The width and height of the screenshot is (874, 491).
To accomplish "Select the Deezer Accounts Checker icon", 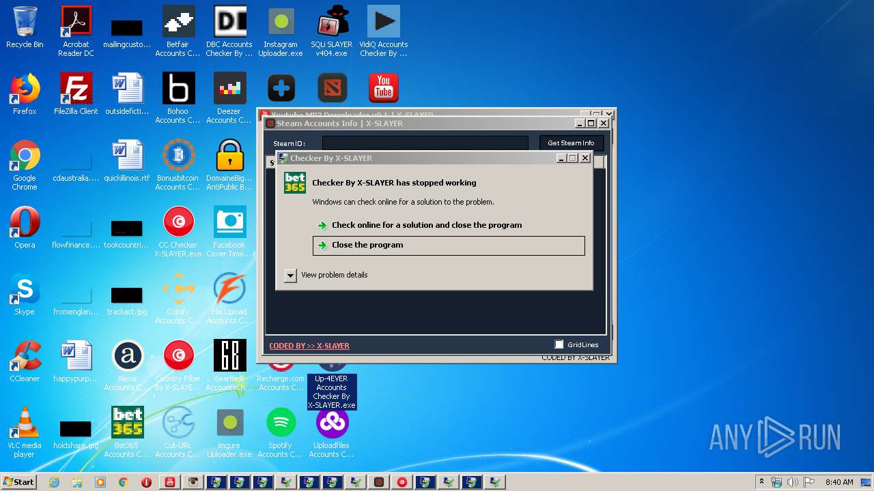I will pos(229,98).
